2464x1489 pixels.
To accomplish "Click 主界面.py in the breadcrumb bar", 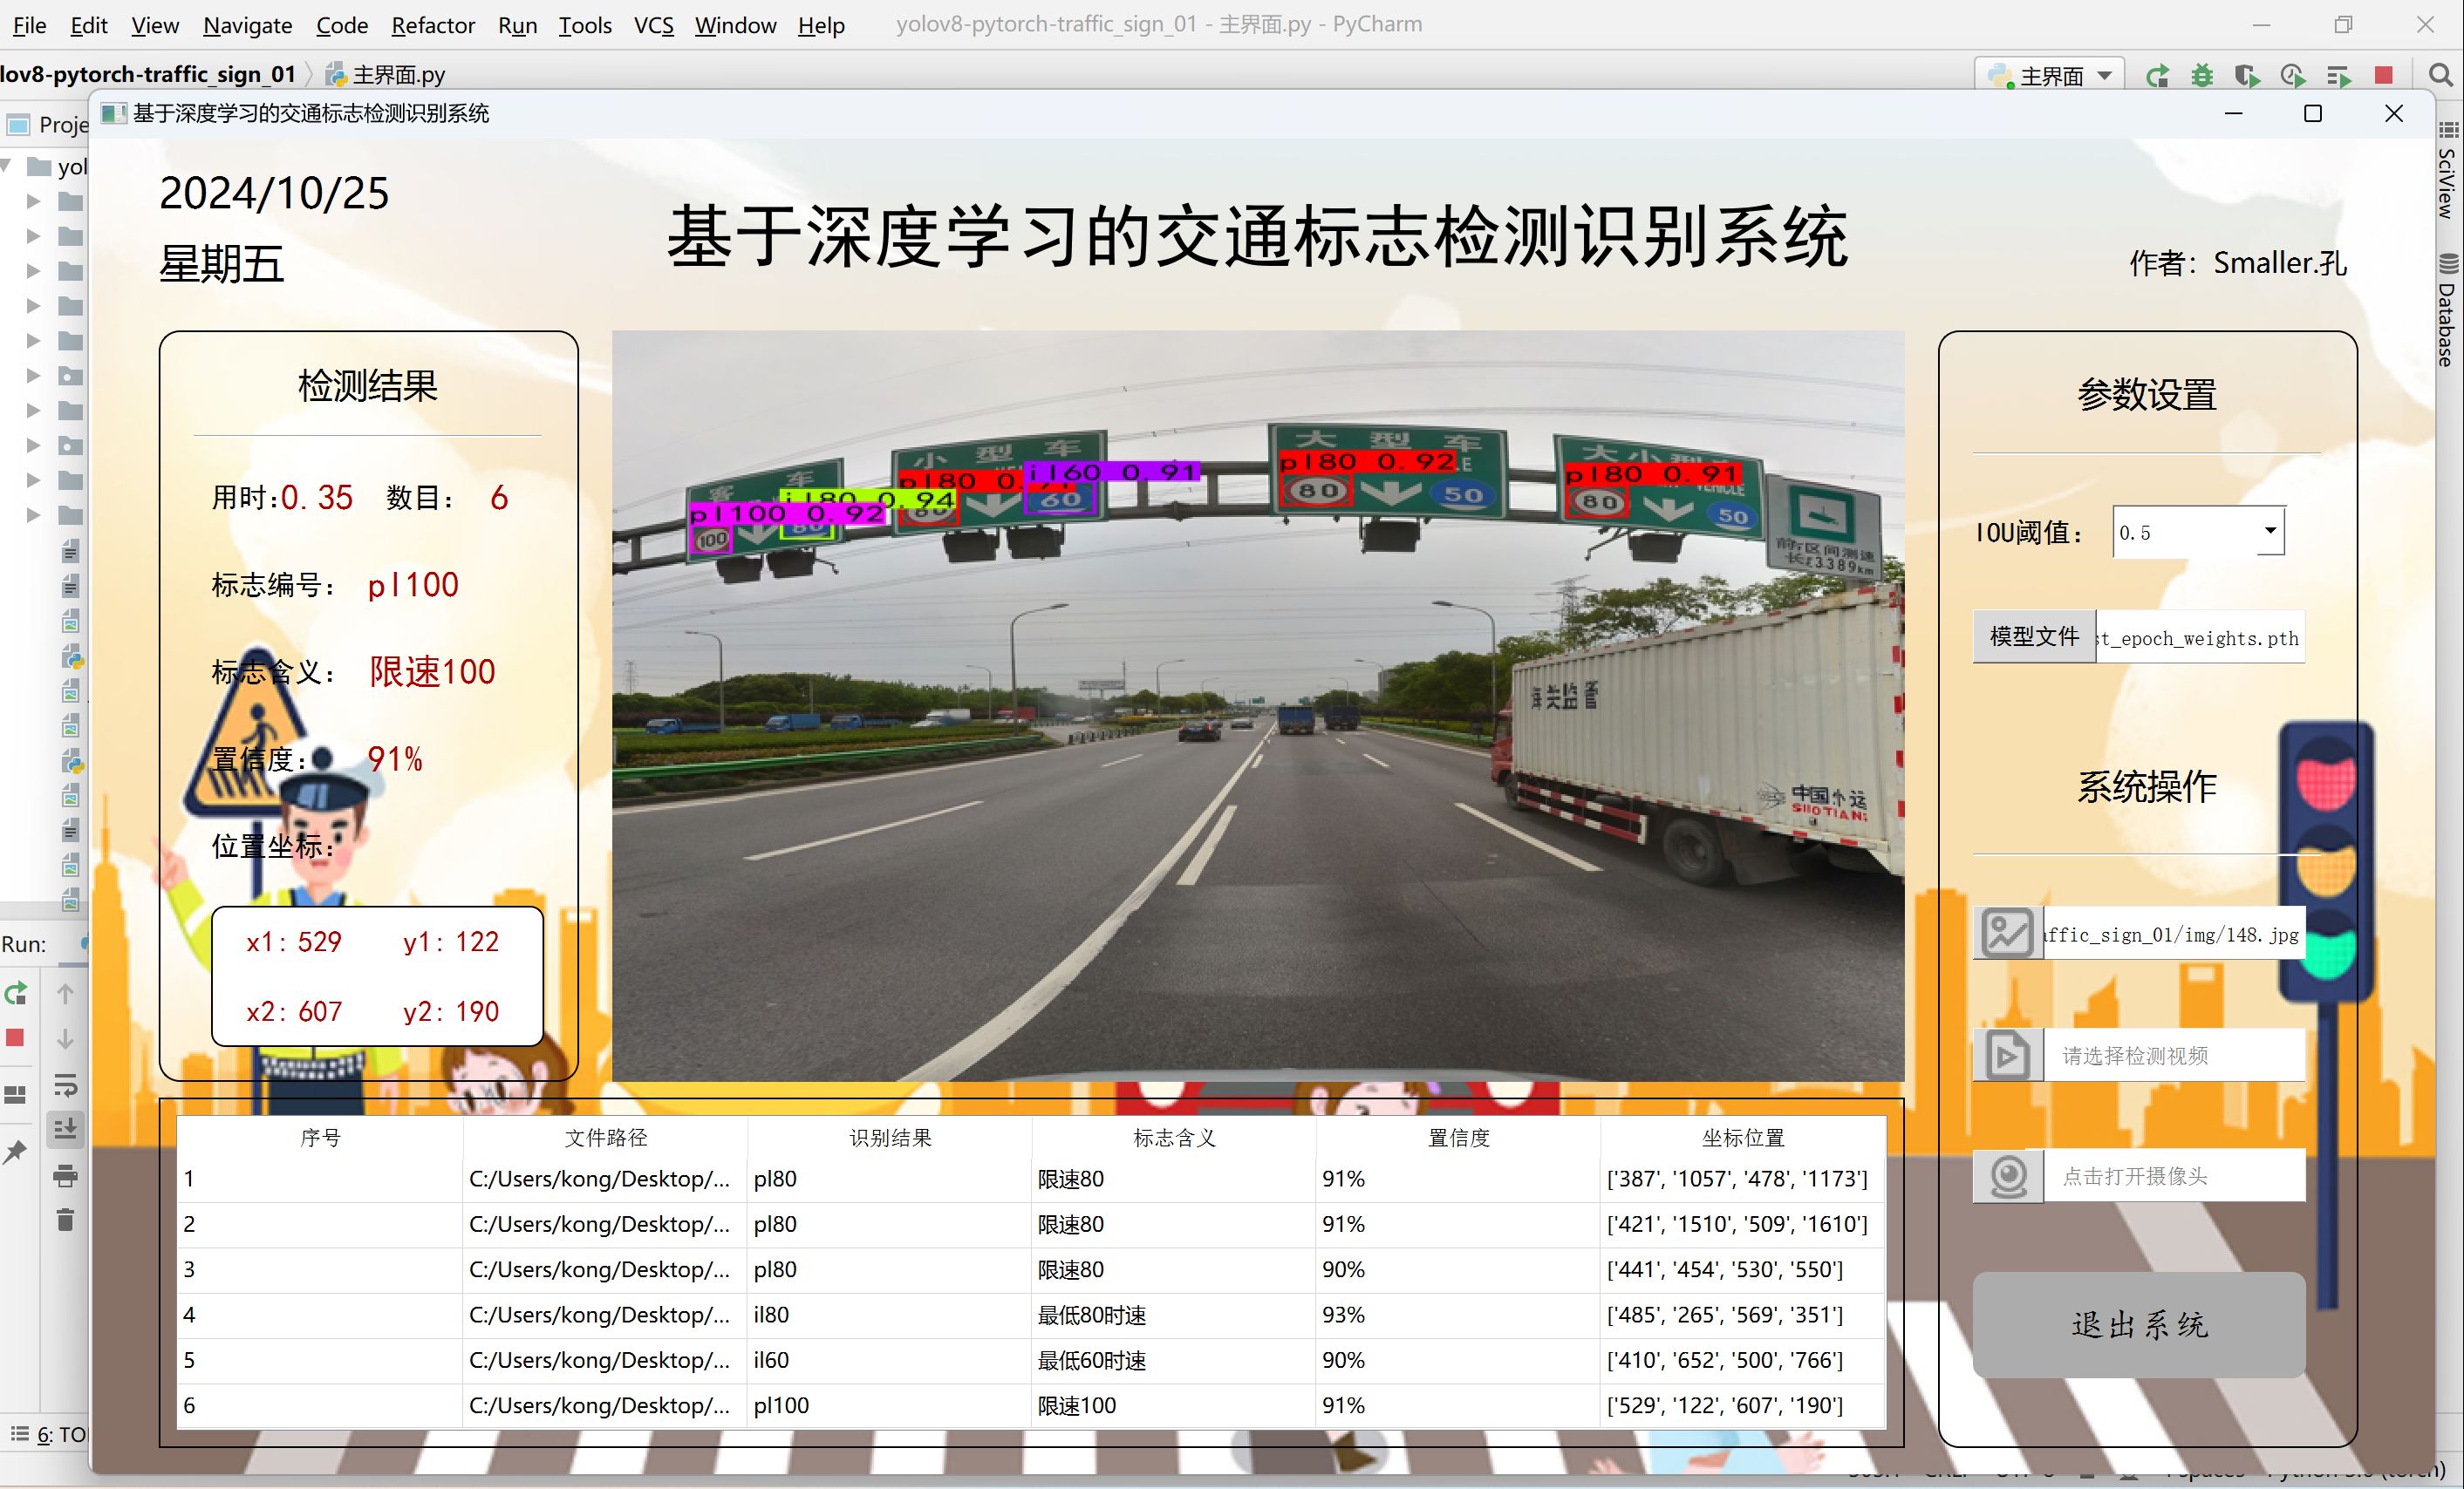I will (x=386, y=75).
